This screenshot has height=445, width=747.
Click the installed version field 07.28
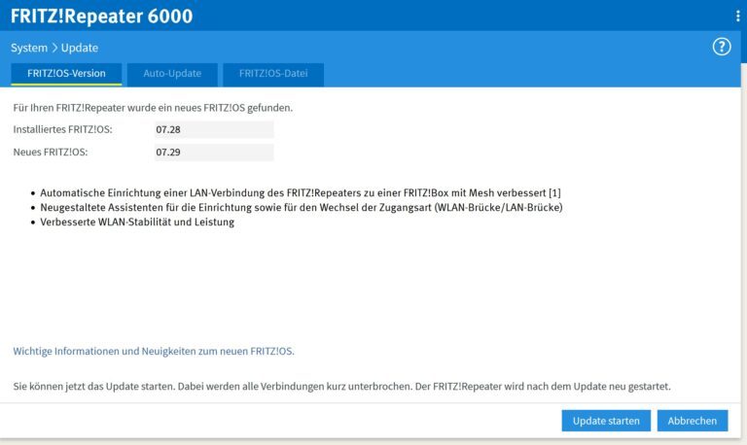pos(214,129)
